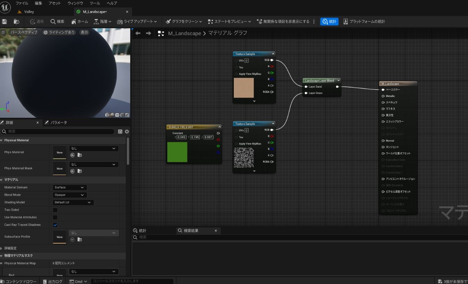468x284 pixels.
Task: Click the Home toolbar button
Action: click(x=80, y=21)
